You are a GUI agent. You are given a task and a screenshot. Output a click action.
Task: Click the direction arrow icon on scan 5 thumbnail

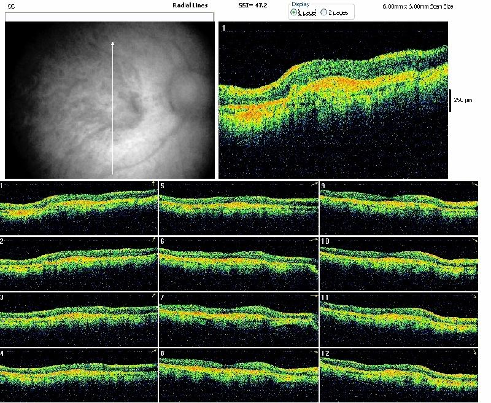314,184
